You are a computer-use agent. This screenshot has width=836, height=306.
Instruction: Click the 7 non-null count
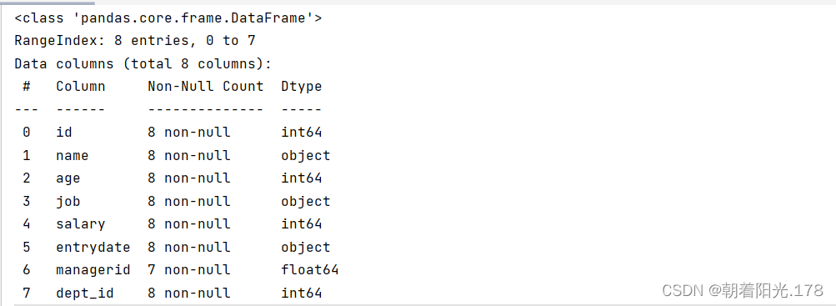point(189,270)
